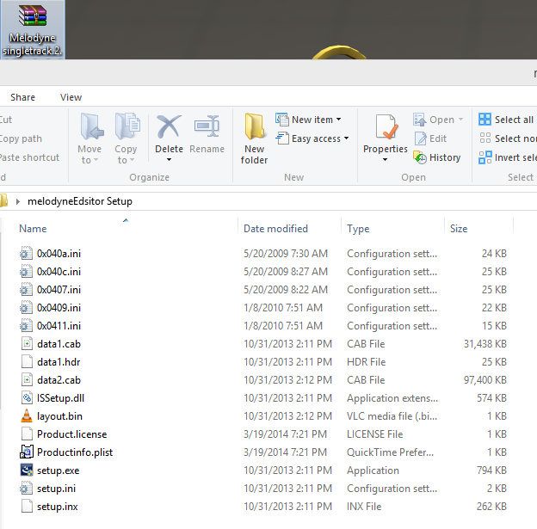Screen dimensions: 537x529
Task: Expand the Open button dropdown arrow
Action: click(460, 120)
